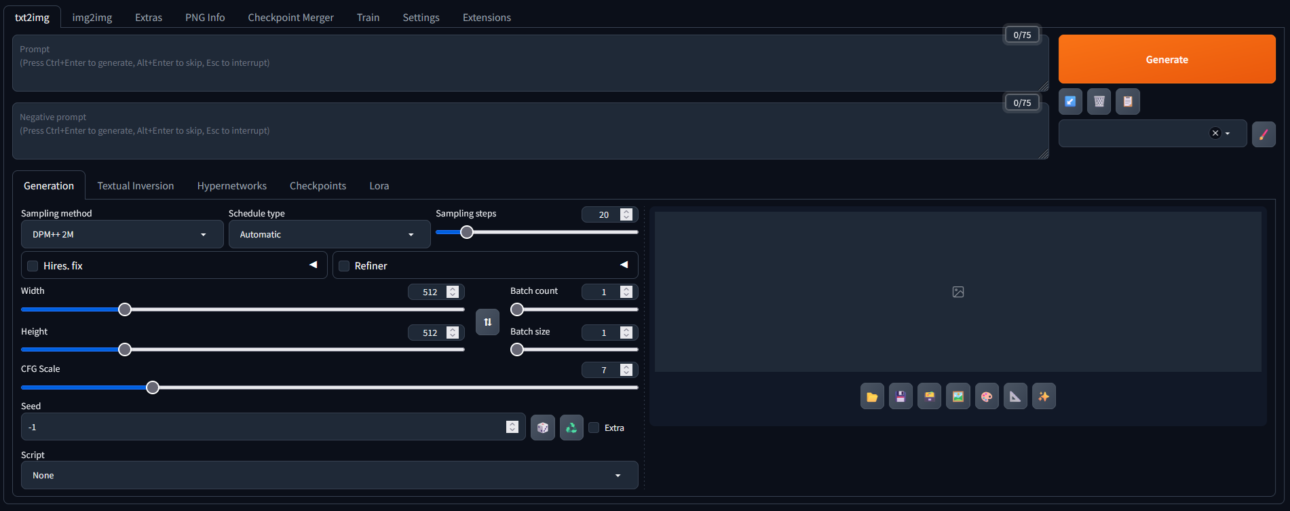Tick the Extra seed checkbox
This screenshot has width=1290, height=511.
pos(594,428)
